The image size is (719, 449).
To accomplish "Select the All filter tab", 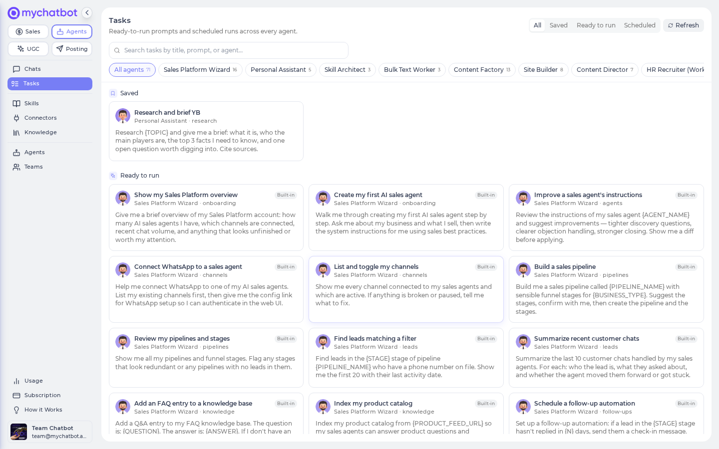I will click(x=537, y=25).
